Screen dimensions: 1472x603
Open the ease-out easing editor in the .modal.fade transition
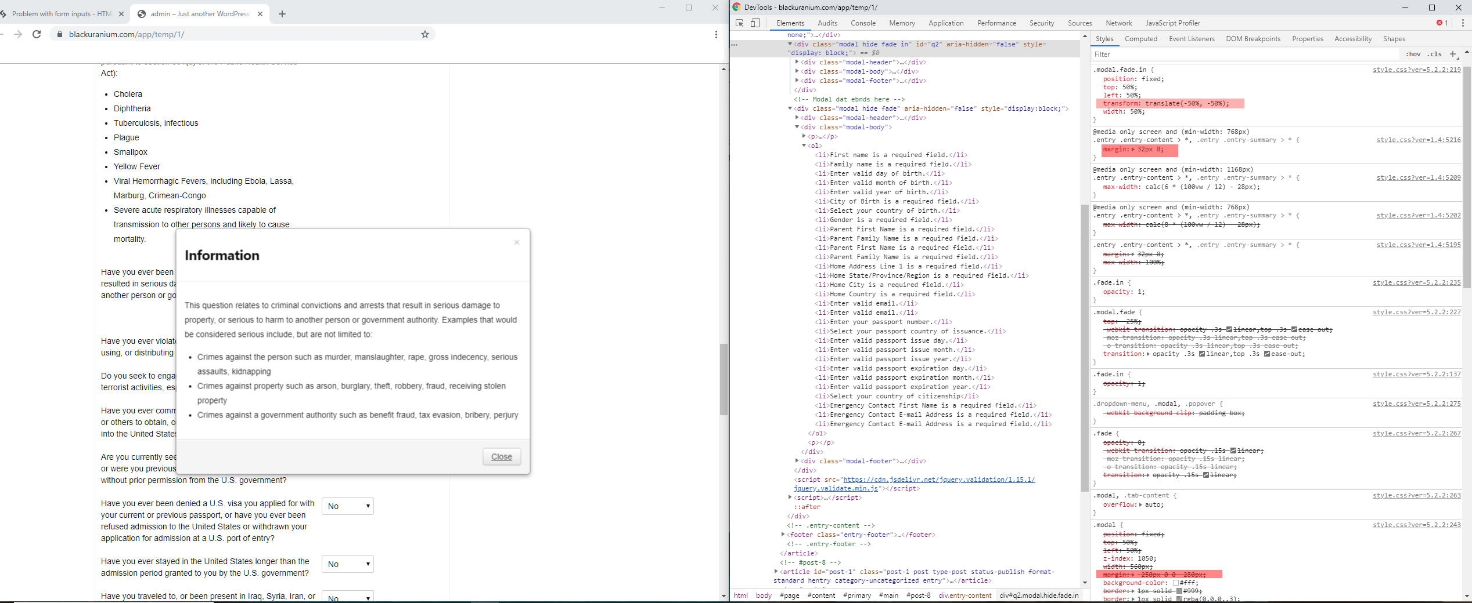pyautogui.click(x=1267, y=354)
